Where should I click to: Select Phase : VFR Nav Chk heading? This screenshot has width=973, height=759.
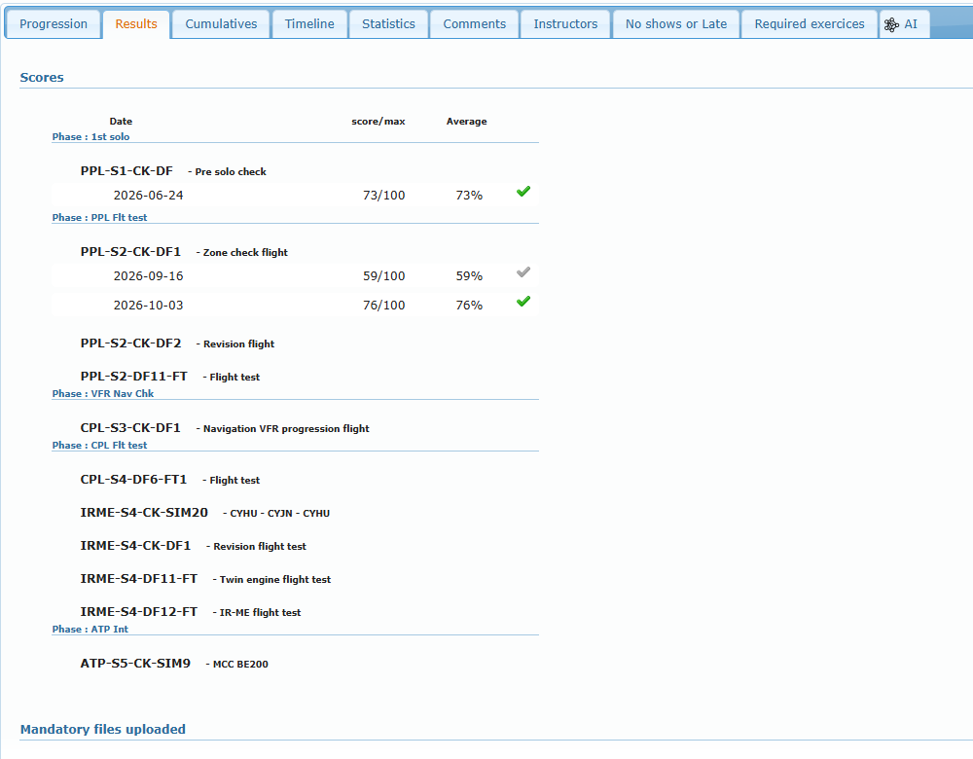pyautogui.click(x=102, y=393)
